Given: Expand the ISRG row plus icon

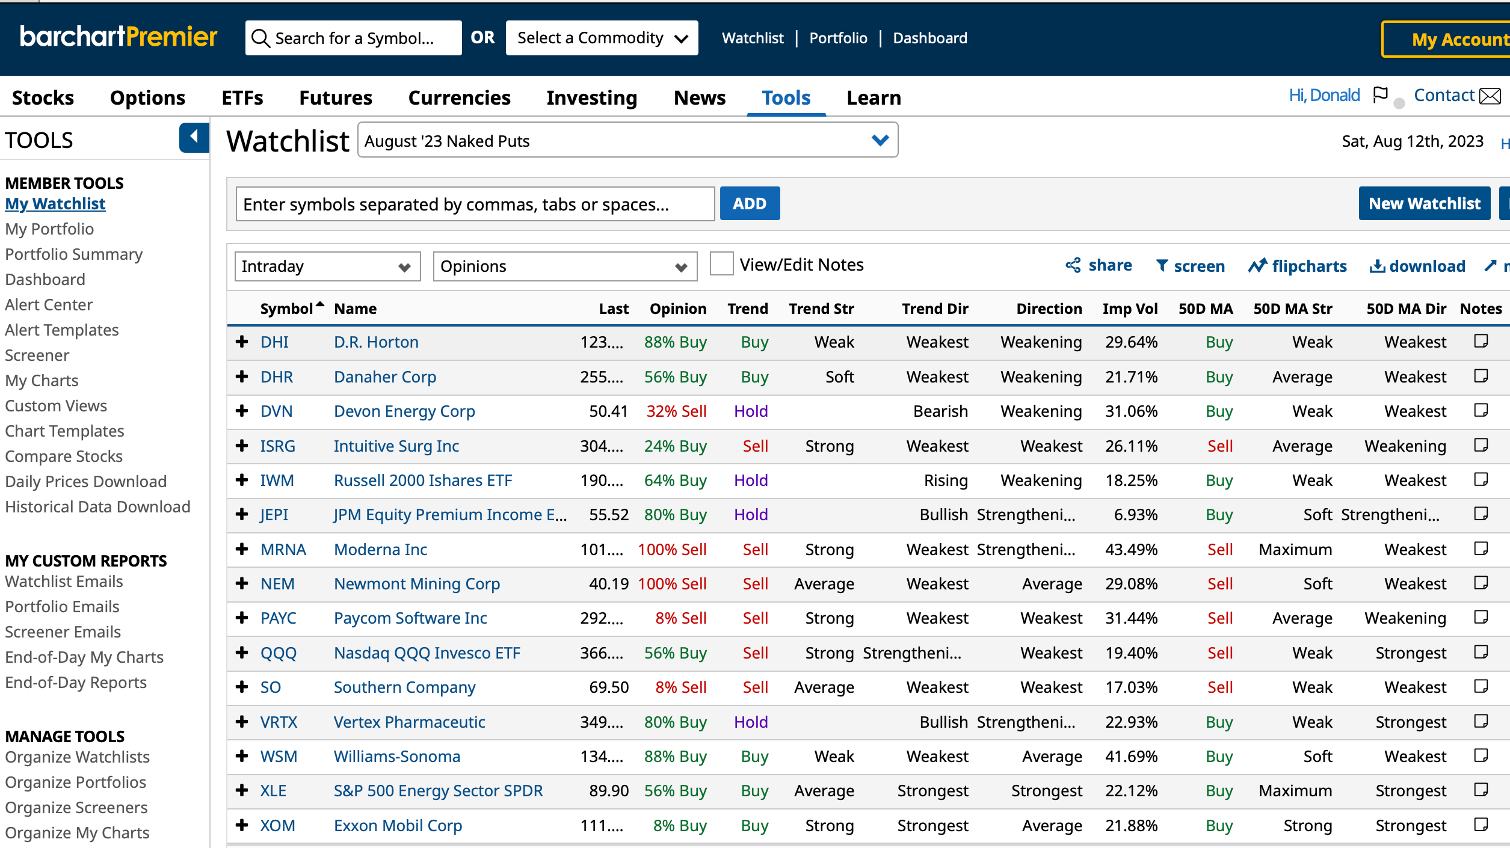Looking at the screenshot, I should tap(242, 446).
